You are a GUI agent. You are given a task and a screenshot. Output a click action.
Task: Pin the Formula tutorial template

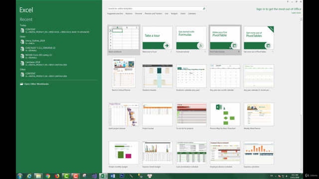point(205,52)
